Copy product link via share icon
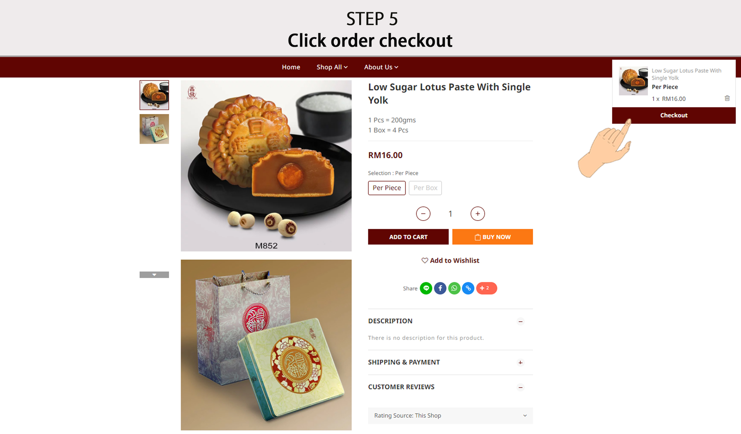This screenshot has width=741, height=434. (468, 288)
